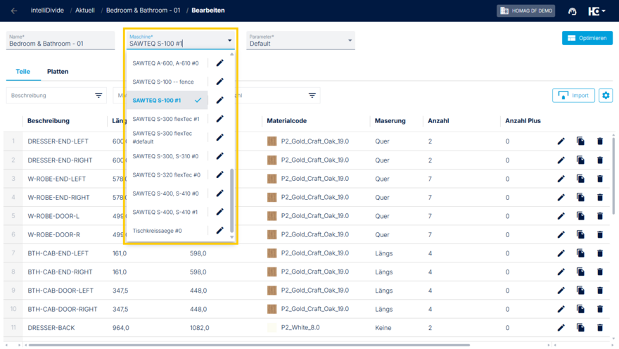
Task: Edit machine SAWTEQ S-400, S-410 #1
Action: 220,212
